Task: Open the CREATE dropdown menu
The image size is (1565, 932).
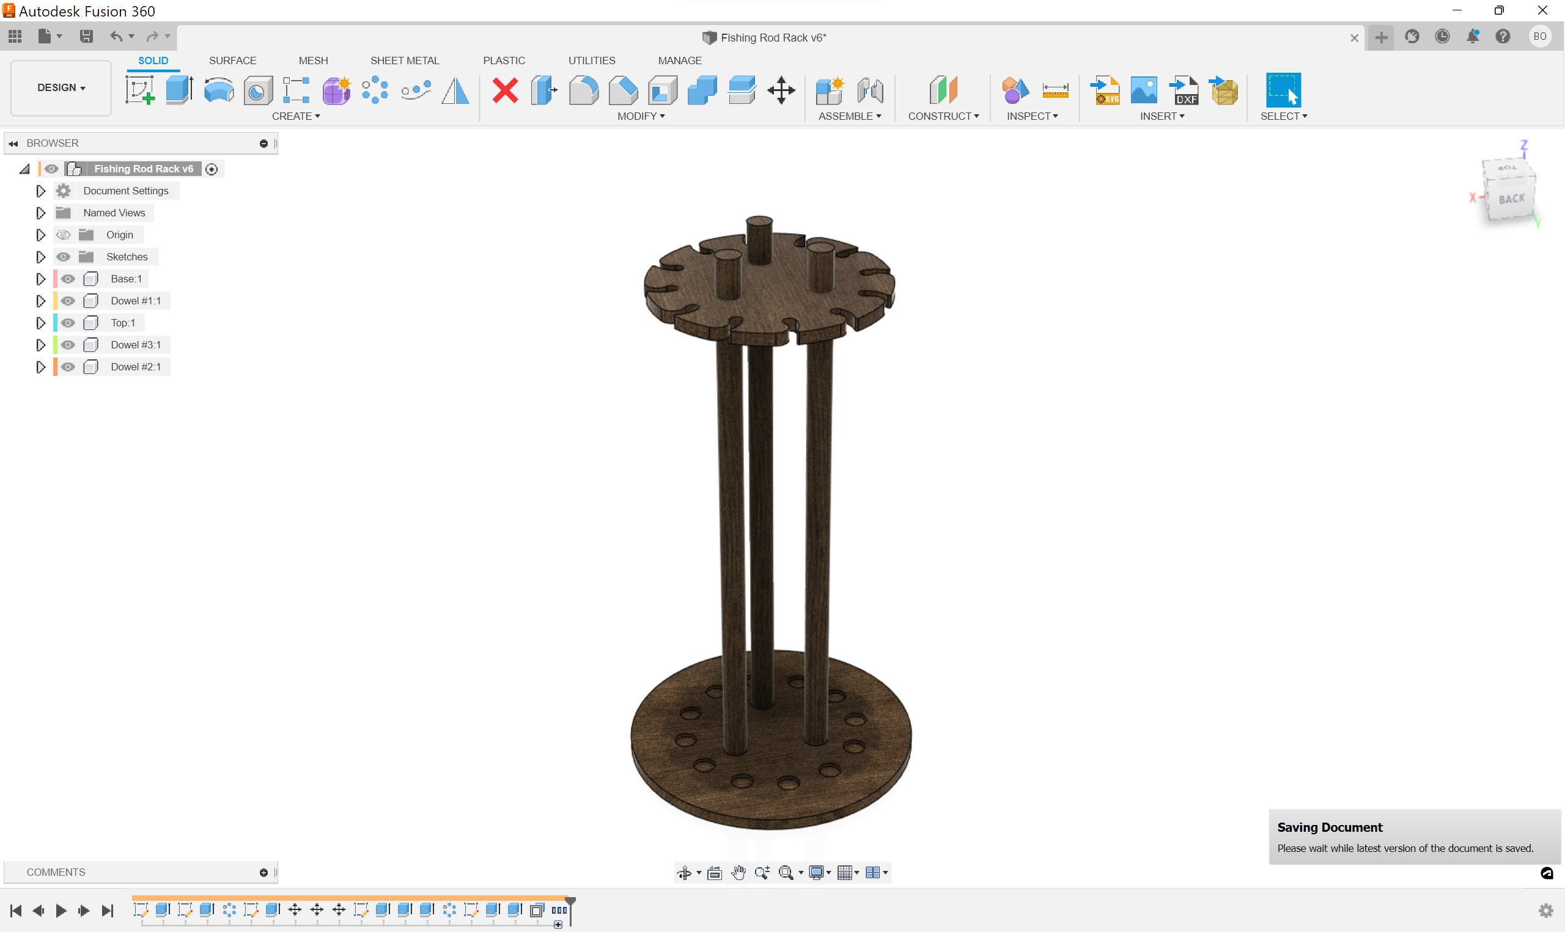Action: tap(296, 116)
